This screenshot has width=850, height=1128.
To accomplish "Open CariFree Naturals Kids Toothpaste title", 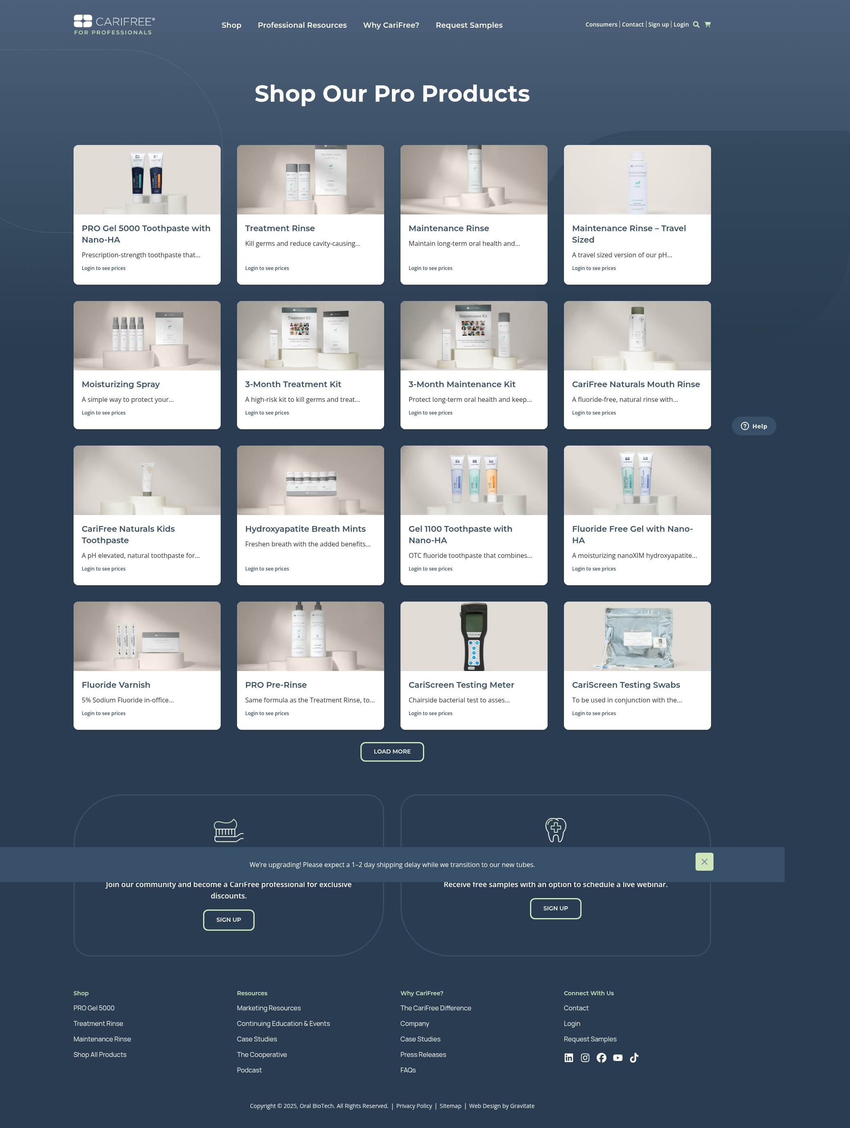I will pos(128,535).
